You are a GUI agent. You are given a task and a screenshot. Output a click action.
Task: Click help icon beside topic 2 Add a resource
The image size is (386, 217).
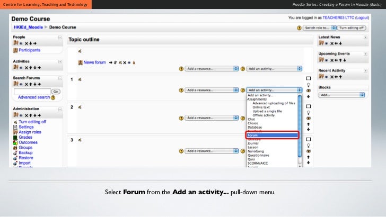click(x=181, y=118)
